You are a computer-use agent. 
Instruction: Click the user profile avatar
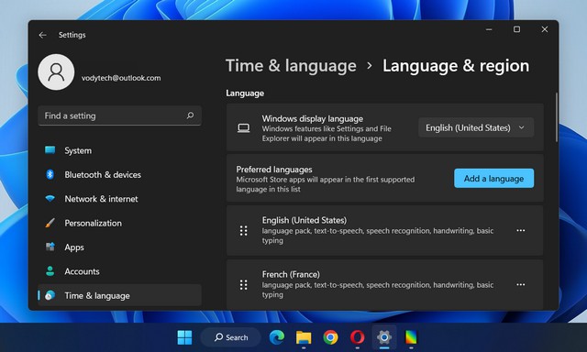point(56,72)
